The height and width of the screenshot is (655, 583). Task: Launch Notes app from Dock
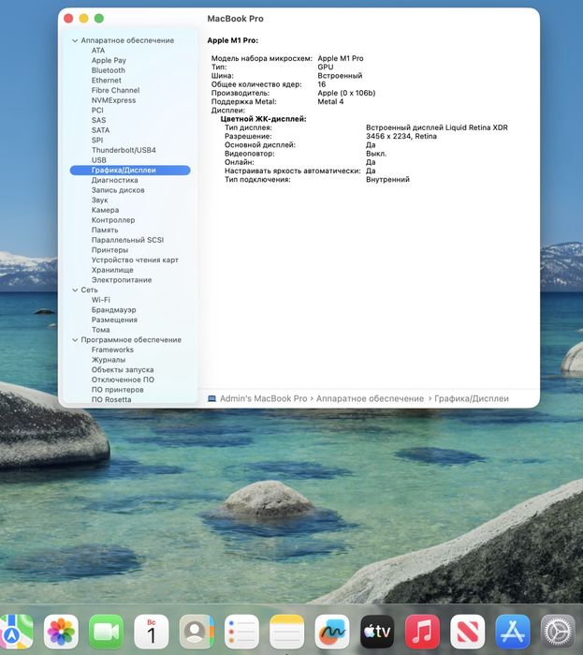[x=287, y=632]
